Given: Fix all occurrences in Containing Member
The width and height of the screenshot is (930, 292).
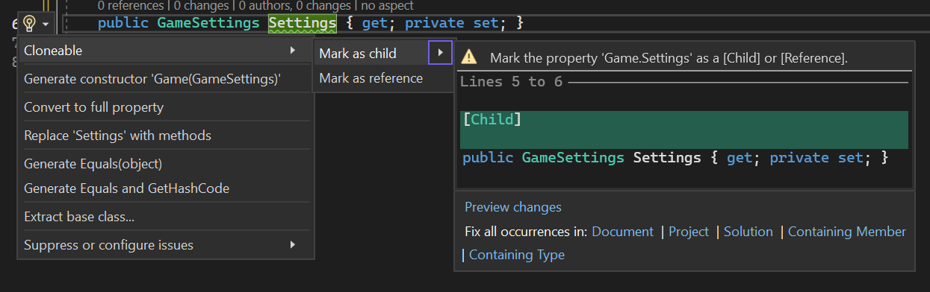Looking at the screenshot, I should (847, 232).
